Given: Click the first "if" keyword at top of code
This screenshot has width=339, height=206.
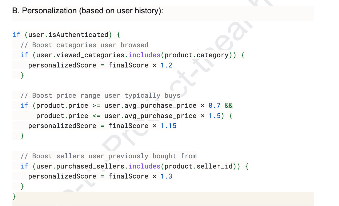Looking at the screenshot, I should pyautogui.click(x=16, y=35).
